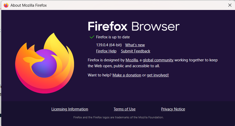Click the Firefox is up to date text

coord(113,37)
